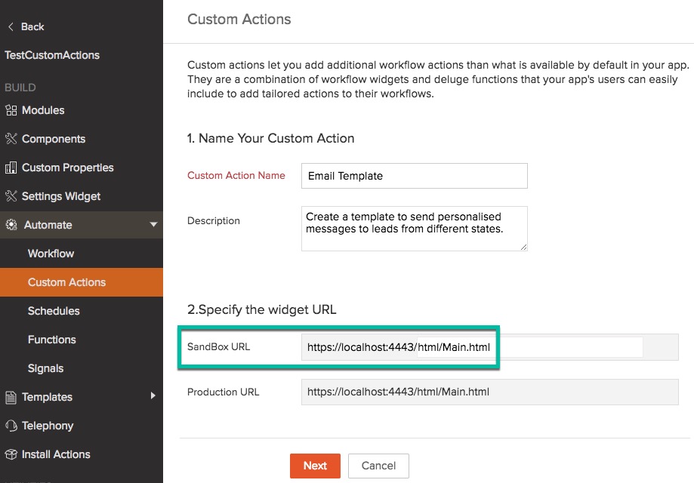Click the Custom Properties building icon
The height and width of the screenshot is (483, 694).
(11, 168)
